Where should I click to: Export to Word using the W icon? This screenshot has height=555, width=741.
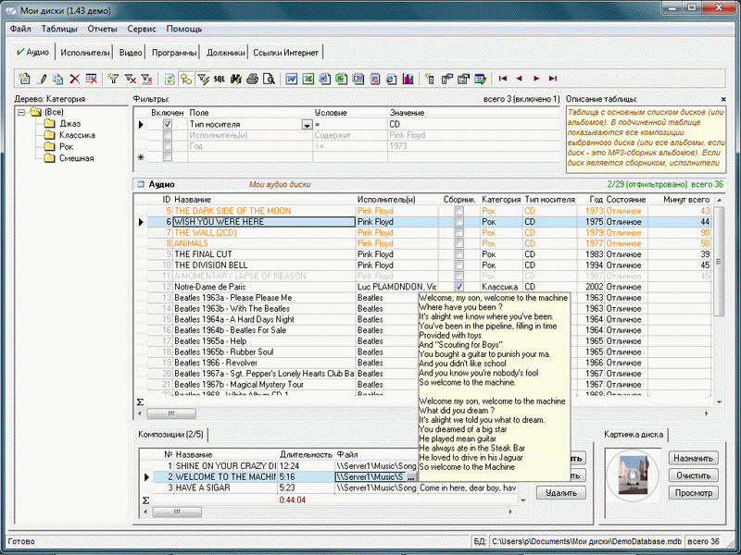[x=291, y=79]
